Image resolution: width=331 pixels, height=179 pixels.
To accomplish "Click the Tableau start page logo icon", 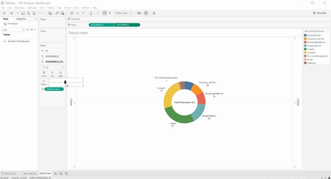I will (x=4, y=13).
